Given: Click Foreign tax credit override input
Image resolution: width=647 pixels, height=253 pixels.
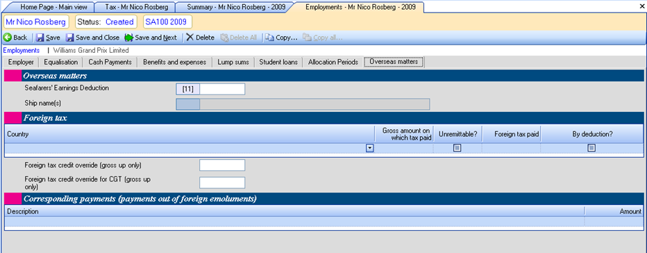Looking at the screenshot, I should (x=222, y=165).
